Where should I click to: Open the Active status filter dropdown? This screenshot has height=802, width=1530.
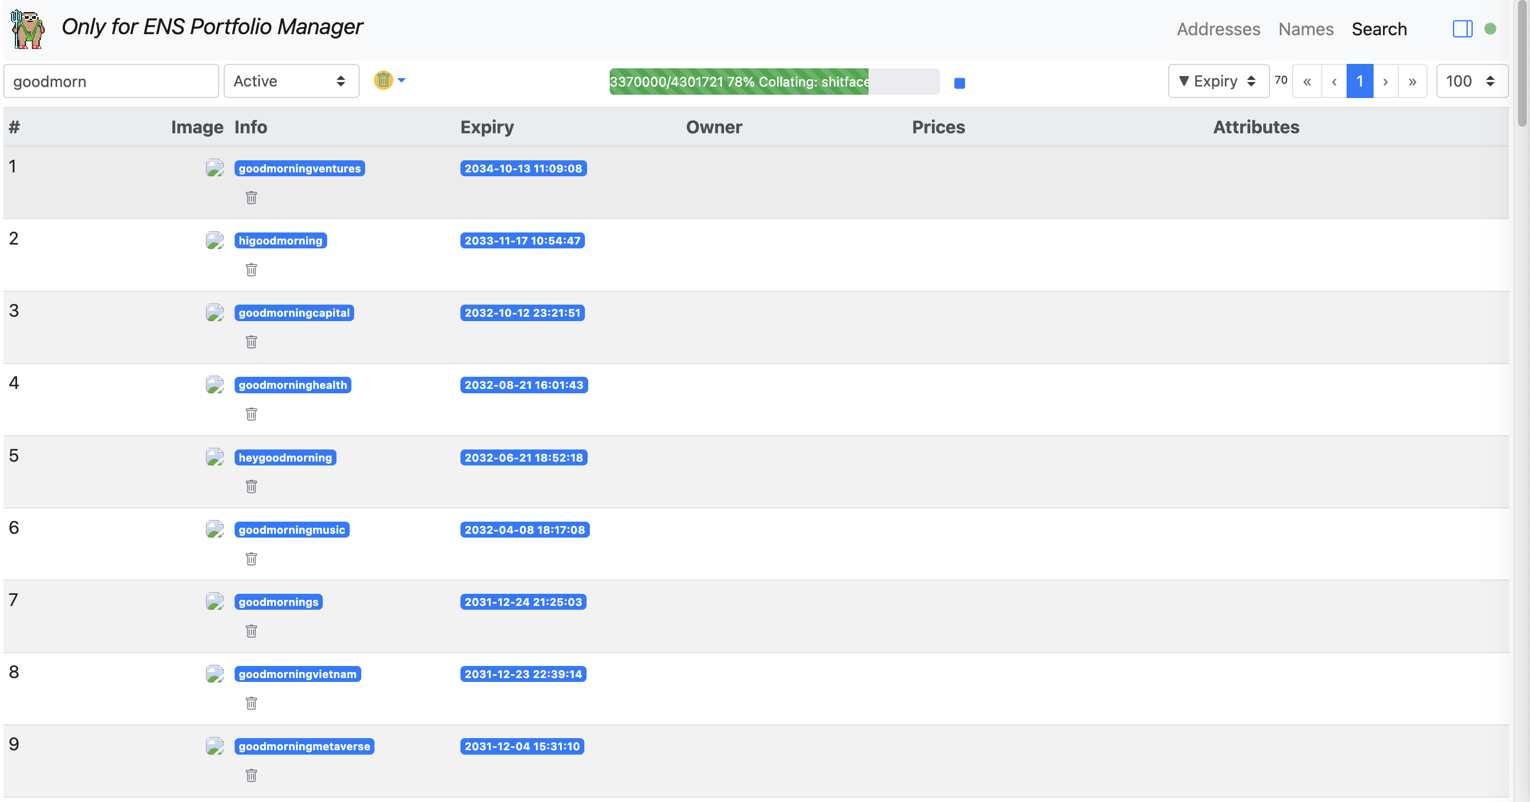click(291, 81)
